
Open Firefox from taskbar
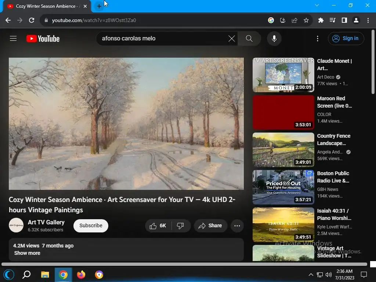pos(81,275)
